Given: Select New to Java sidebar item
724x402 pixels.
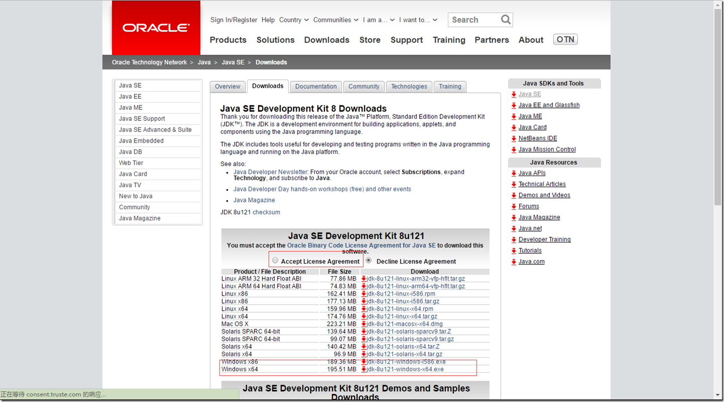Looking at the screenshot, I should coord(158,196).
